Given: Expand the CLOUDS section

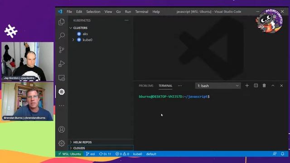Looking at the screenshot, I should tap(71, 148).
